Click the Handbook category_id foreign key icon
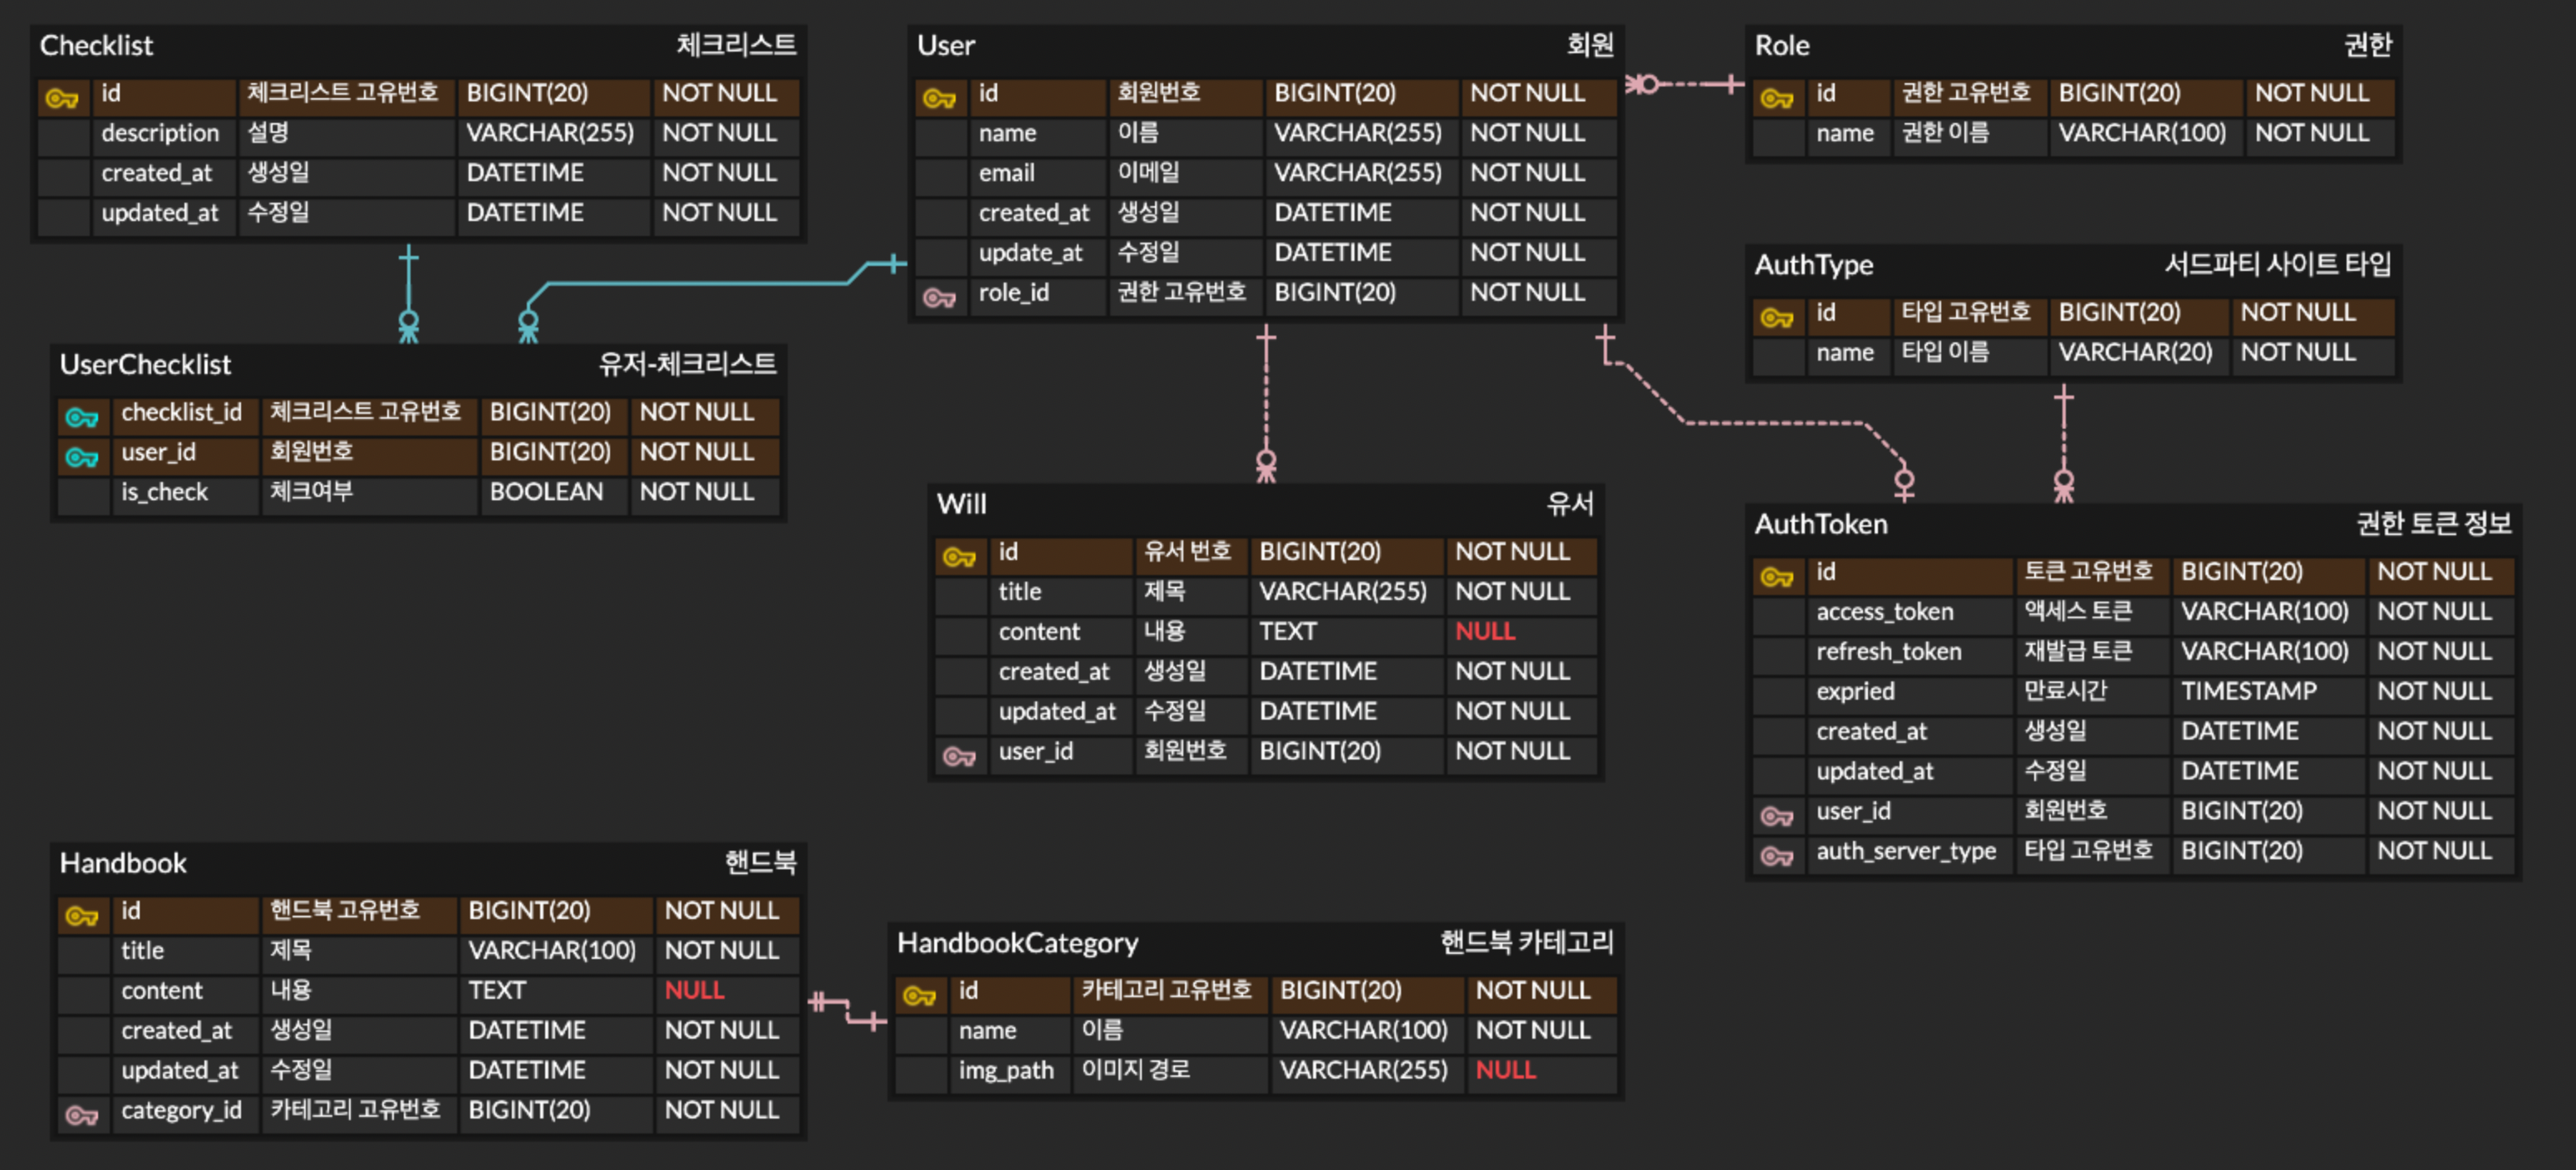Image resolution: width=2576 pixels, height=1170 pixels. coord(82,1114)
